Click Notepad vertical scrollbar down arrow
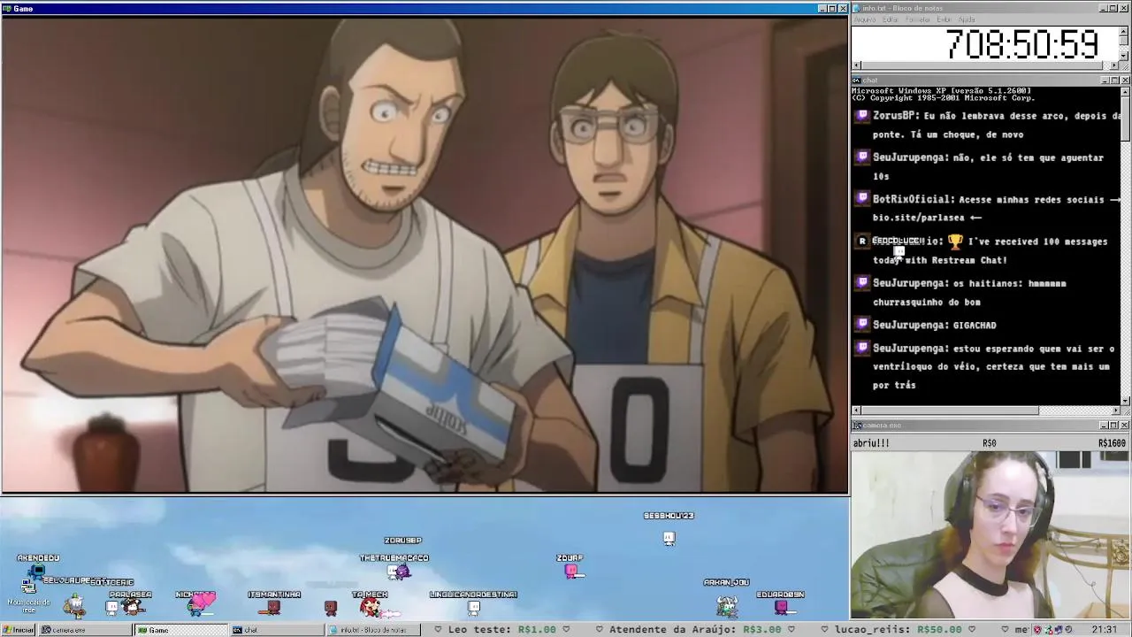Viewport: 1132px width, 637px height. coord(1124,56)
